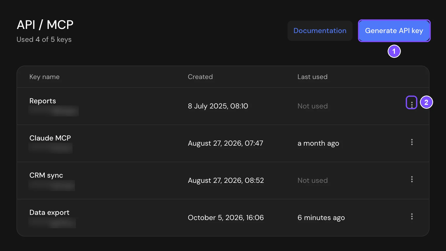Click the date 8 July 2025, 08:10
Image resolution: width=446 pixels, height=251 pixels.
pos(218,106)
